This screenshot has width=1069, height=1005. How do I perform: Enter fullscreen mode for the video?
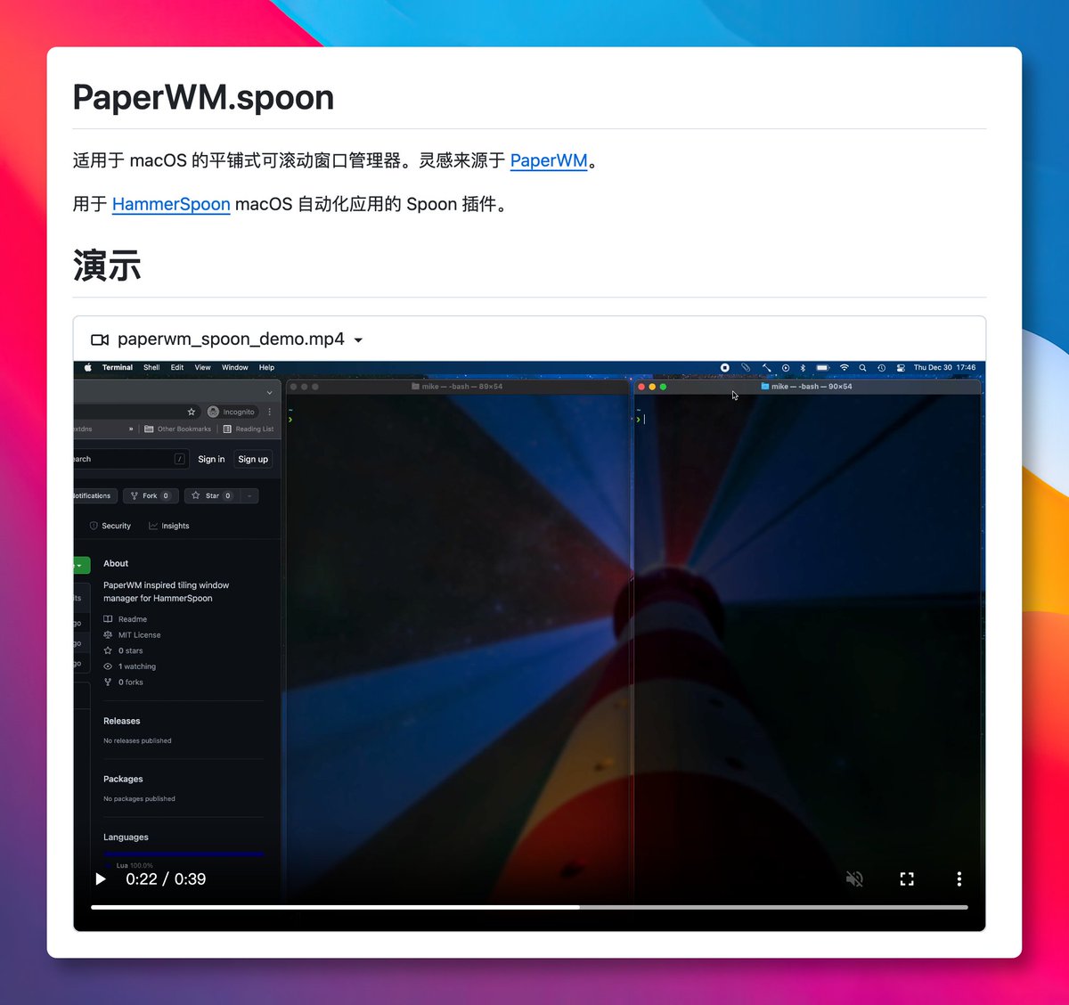907,879
